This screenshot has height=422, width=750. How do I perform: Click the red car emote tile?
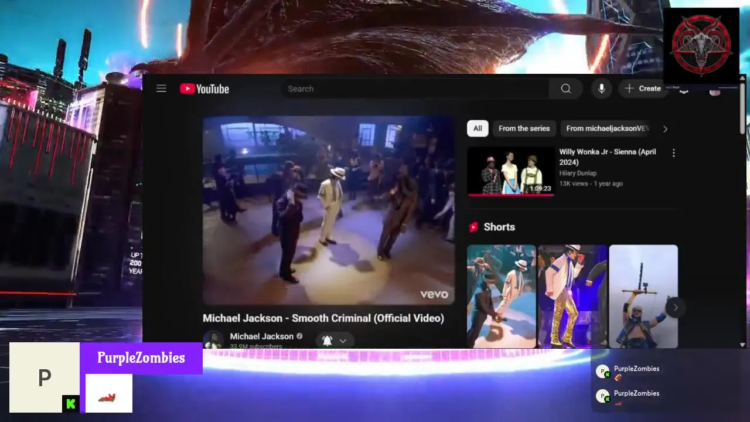pos(108,393)
